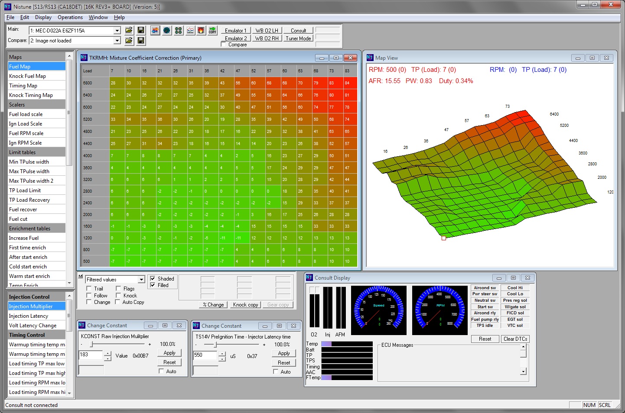Screen dimensions: 625x413
Task: Click the Clear DTCs button
Action: 515,339
